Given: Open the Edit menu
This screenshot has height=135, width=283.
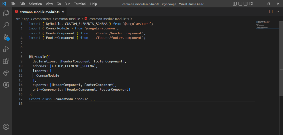Looking at the screenshot, I should (22, 4).
